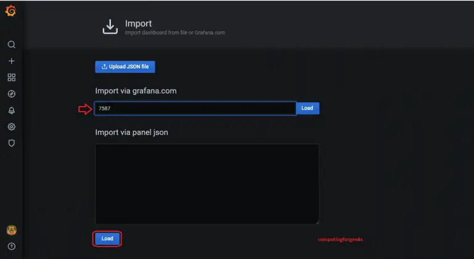Open the Explore compass icon

point(11,94)
